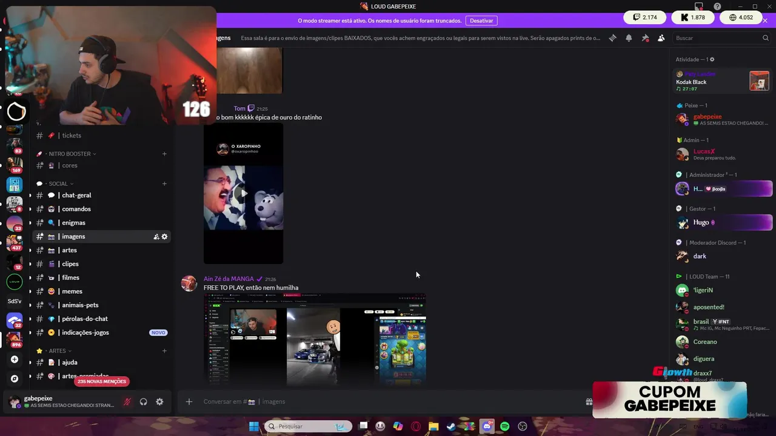Screen dimensions: 776x436
Task: Click Desativar streamer mode button
Action: point(481,21)
